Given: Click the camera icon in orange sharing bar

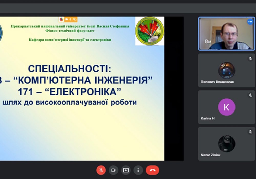Looking at the screenshot, I should (66, 19).
